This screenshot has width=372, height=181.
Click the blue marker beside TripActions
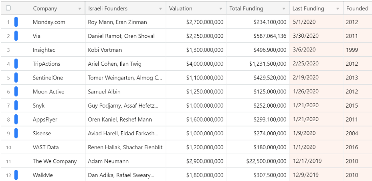[16, 64]
